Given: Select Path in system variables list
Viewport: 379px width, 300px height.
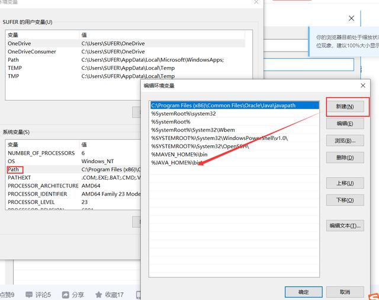Looking at the screenshot, I should coord(73,170).
